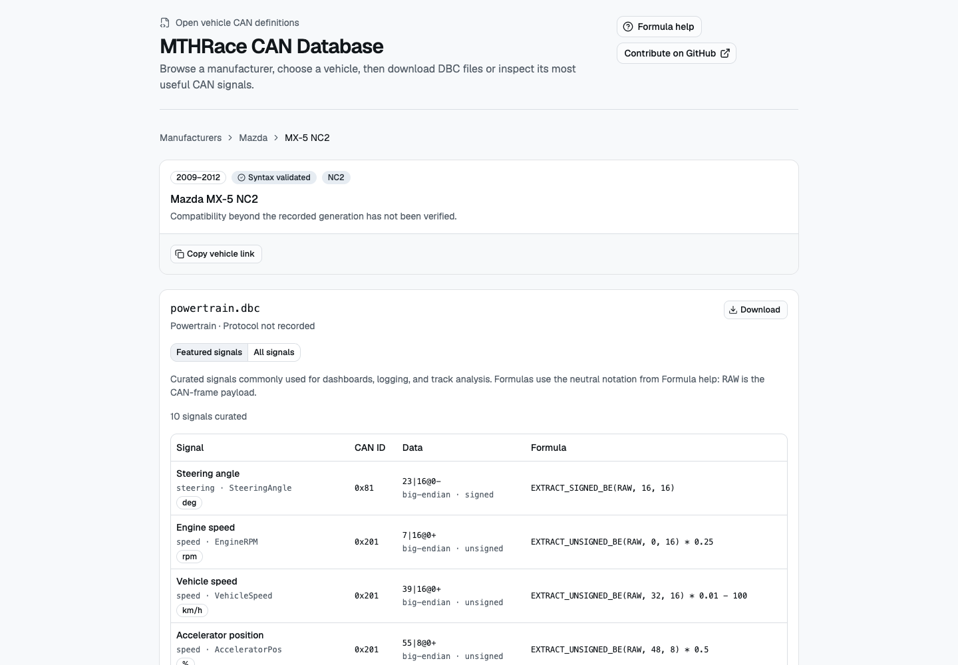Click the Accelerator formula ending * 0.5
This screenshot has height=665, width=958.
pyautogui.click(x=619, y=650)
